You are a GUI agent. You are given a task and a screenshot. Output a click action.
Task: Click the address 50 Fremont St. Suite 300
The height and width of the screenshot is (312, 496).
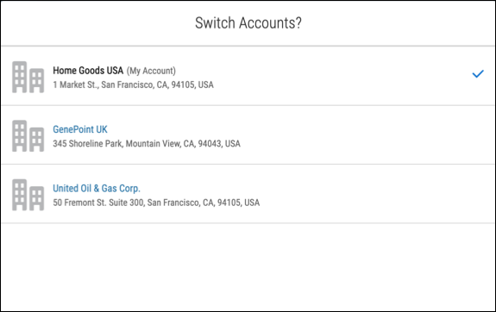click(x=156, y=203)
